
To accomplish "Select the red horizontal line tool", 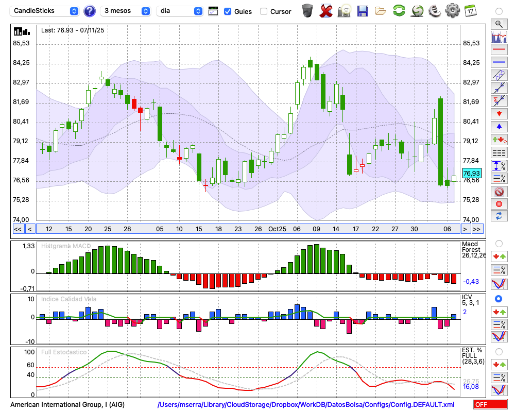I will [x=499, y=50].
